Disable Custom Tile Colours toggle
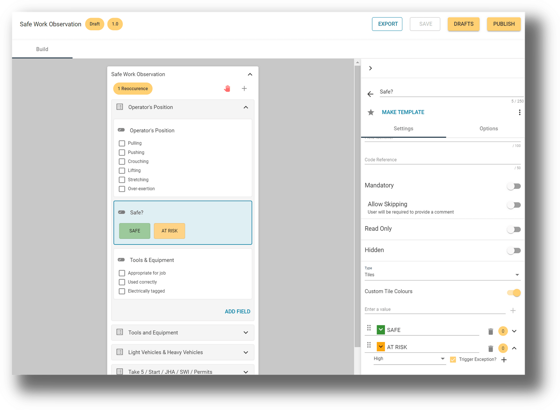This screenshot has width=560, height=410. click(x=514, y=293)
